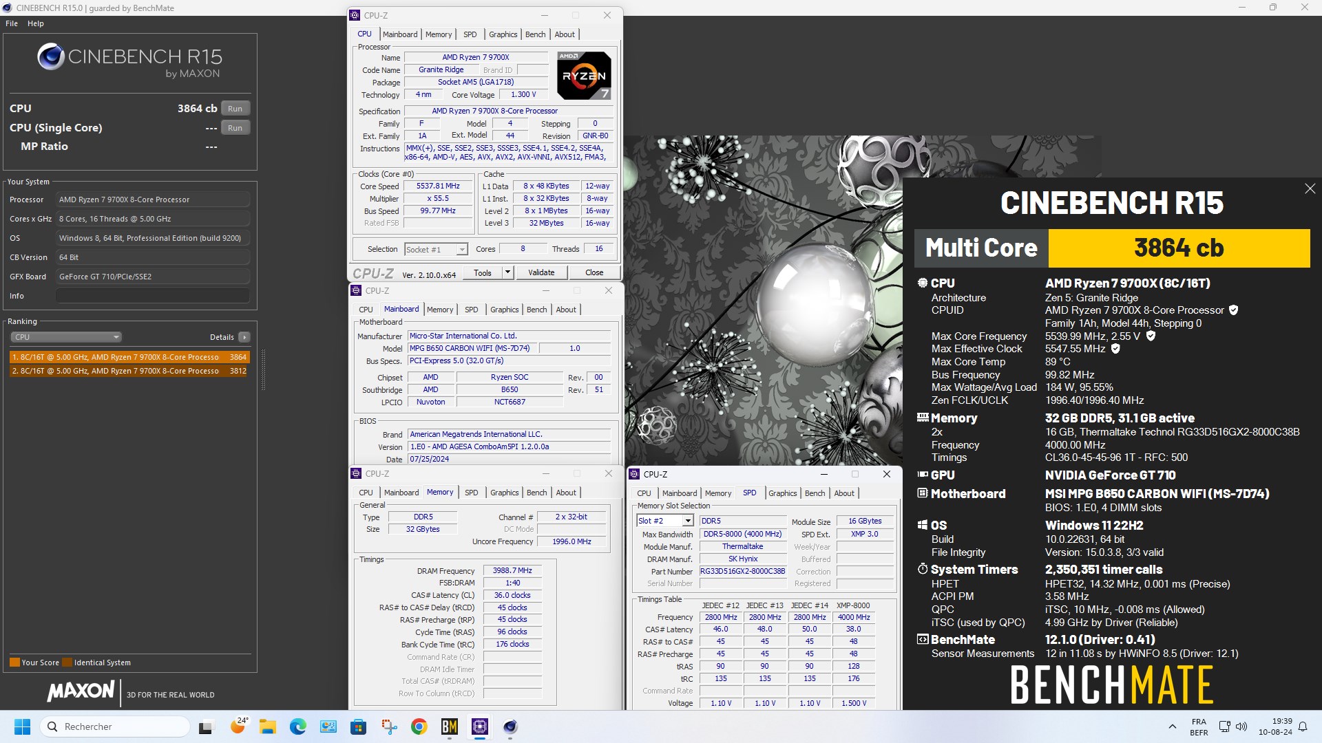Switch to Mainboard tab in top CPU-Z window

[x=400, y=34]
